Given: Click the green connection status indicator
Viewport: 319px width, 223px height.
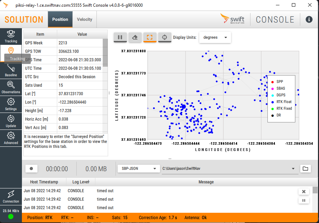Looking at the screenshot, I should [x=11, y=217].
